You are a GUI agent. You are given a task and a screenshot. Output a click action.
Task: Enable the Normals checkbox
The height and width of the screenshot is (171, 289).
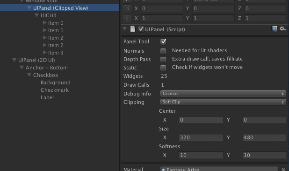163,51
